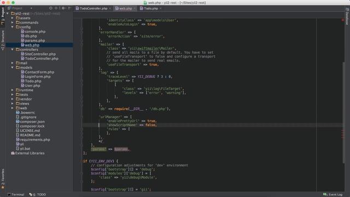Viewport: 350px width, 197px height.
Task: Close the web.php editor tab
Action: (x=135, y=9)
